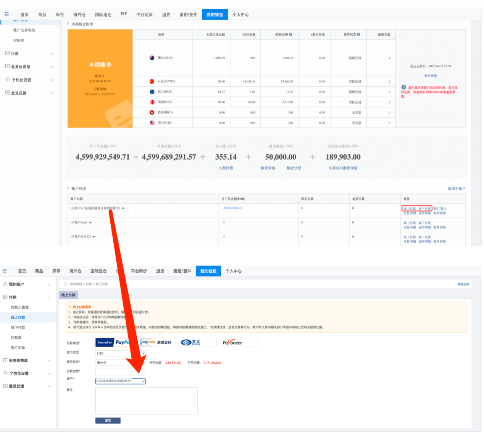Click the Hong Kong flag icon beside 港币(HKD)
This screenshot has width=484, height=432.
click(x=152, y=112)
